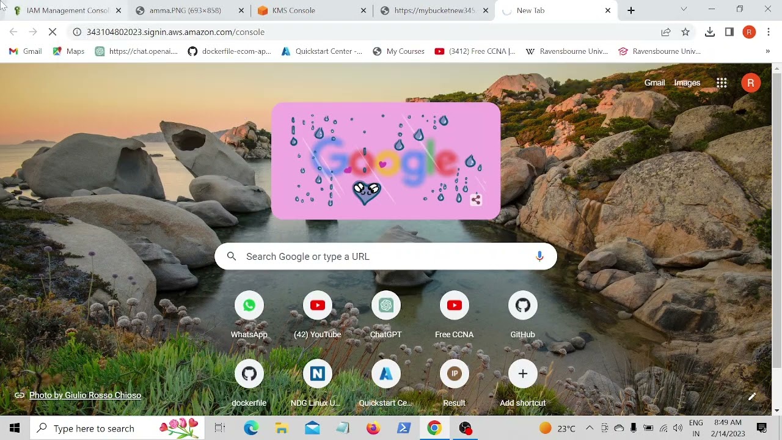Click the address bar URL
Image resolution: width=782 pixels, height=440 pixels.
175,32
